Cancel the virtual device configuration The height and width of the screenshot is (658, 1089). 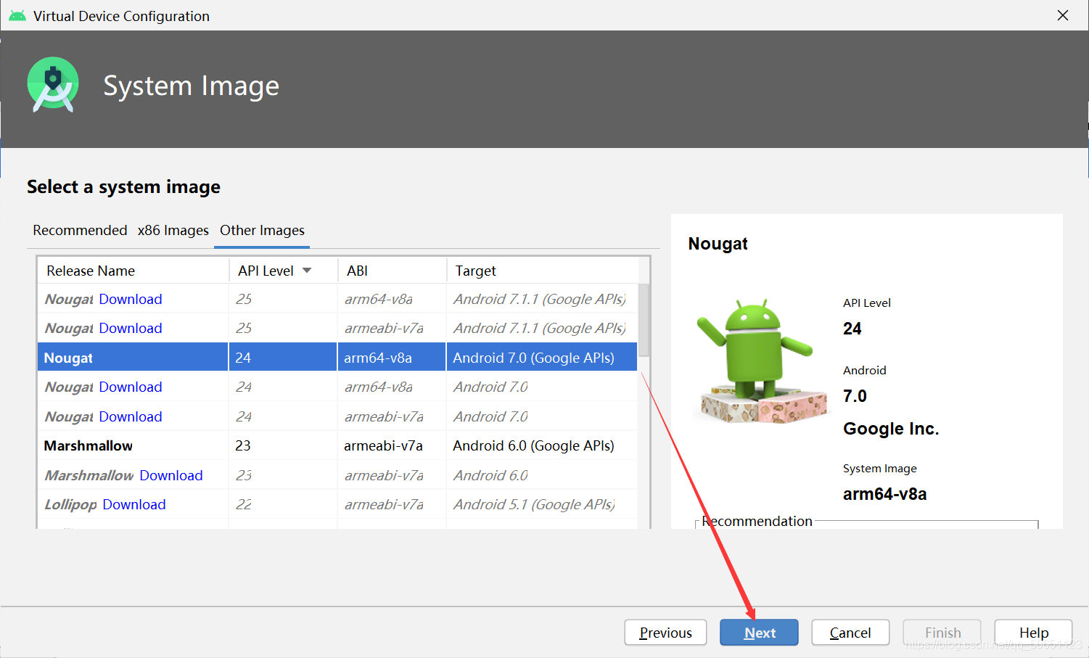(850, 633)
